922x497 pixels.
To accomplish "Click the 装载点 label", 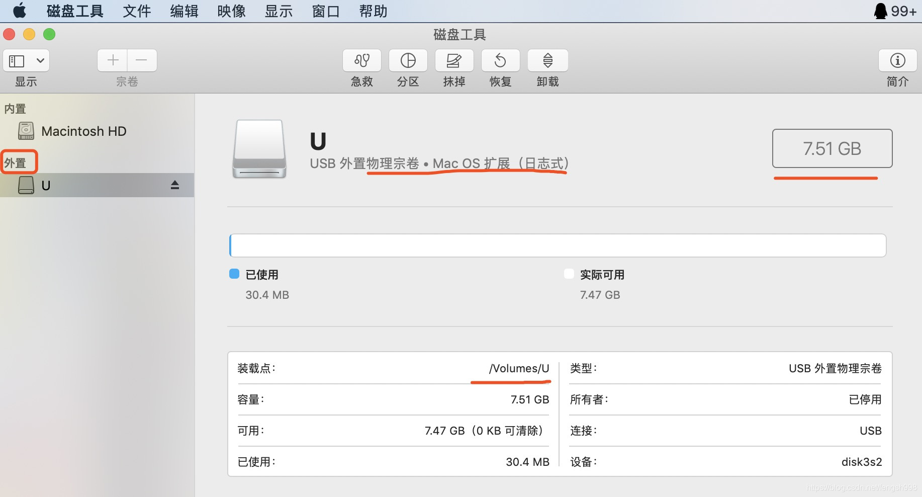I will 256,368.
